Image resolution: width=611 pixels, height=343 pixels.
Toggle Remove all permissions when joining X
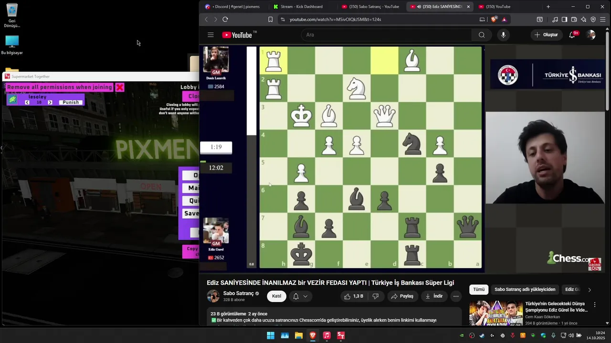tap(120, 87)
